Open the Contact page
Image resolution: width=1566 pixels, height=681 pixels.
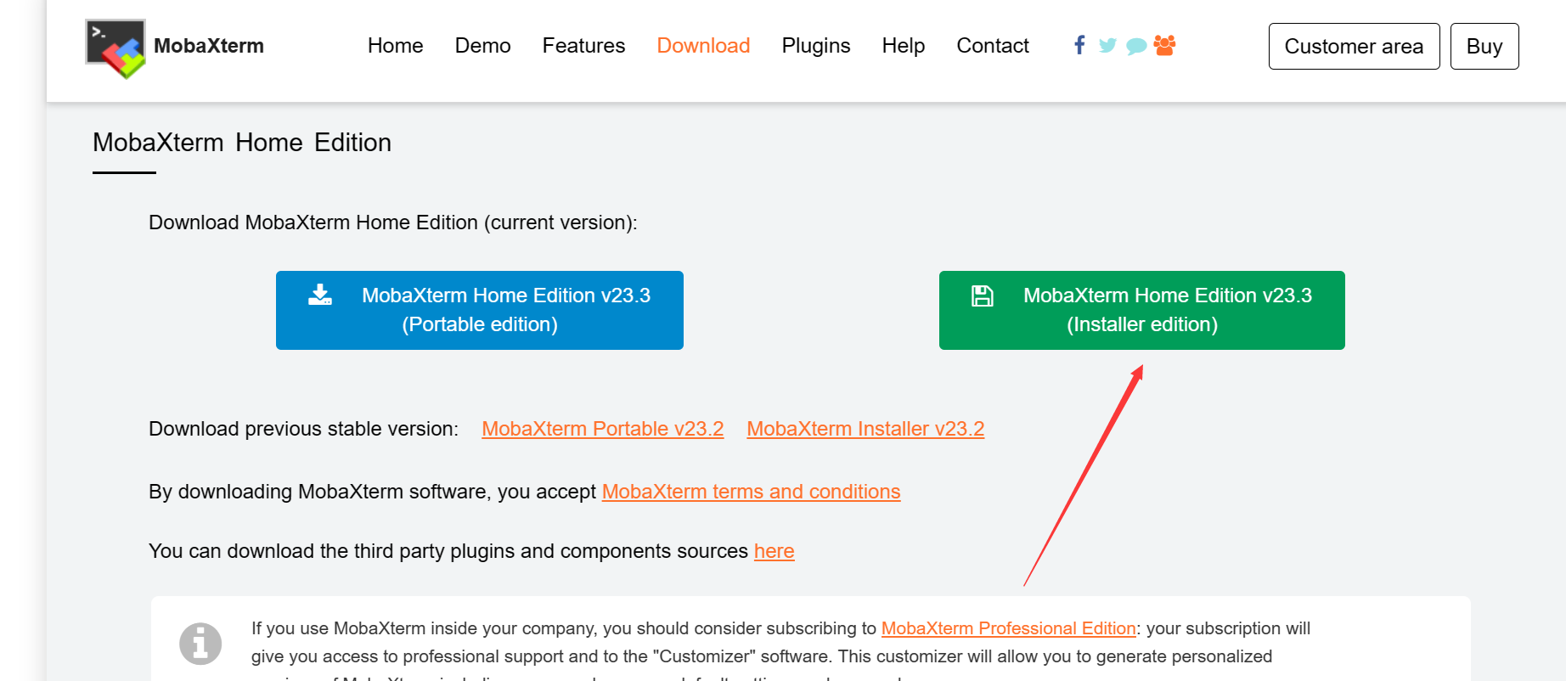pos(992,46)
